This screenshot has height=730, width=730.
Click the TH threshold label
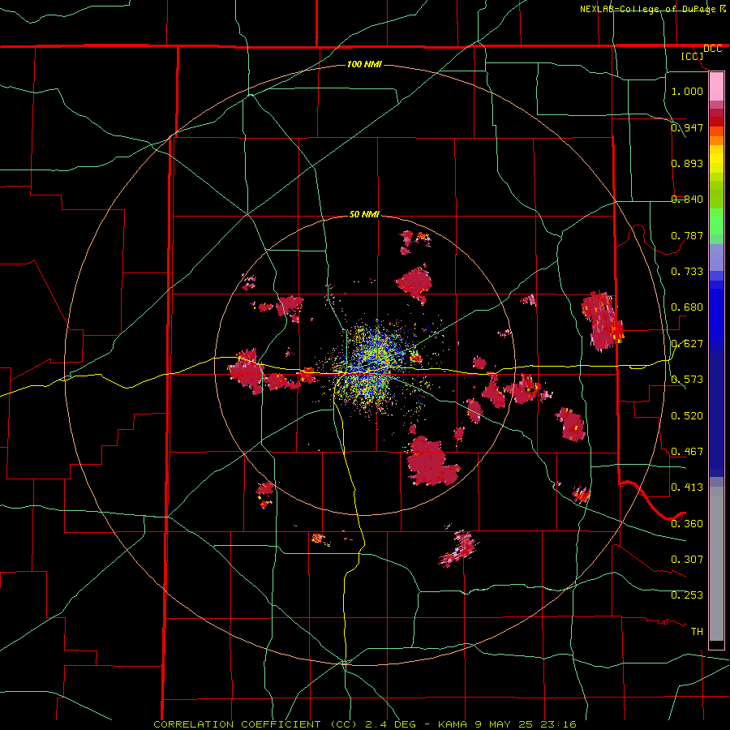697,632
